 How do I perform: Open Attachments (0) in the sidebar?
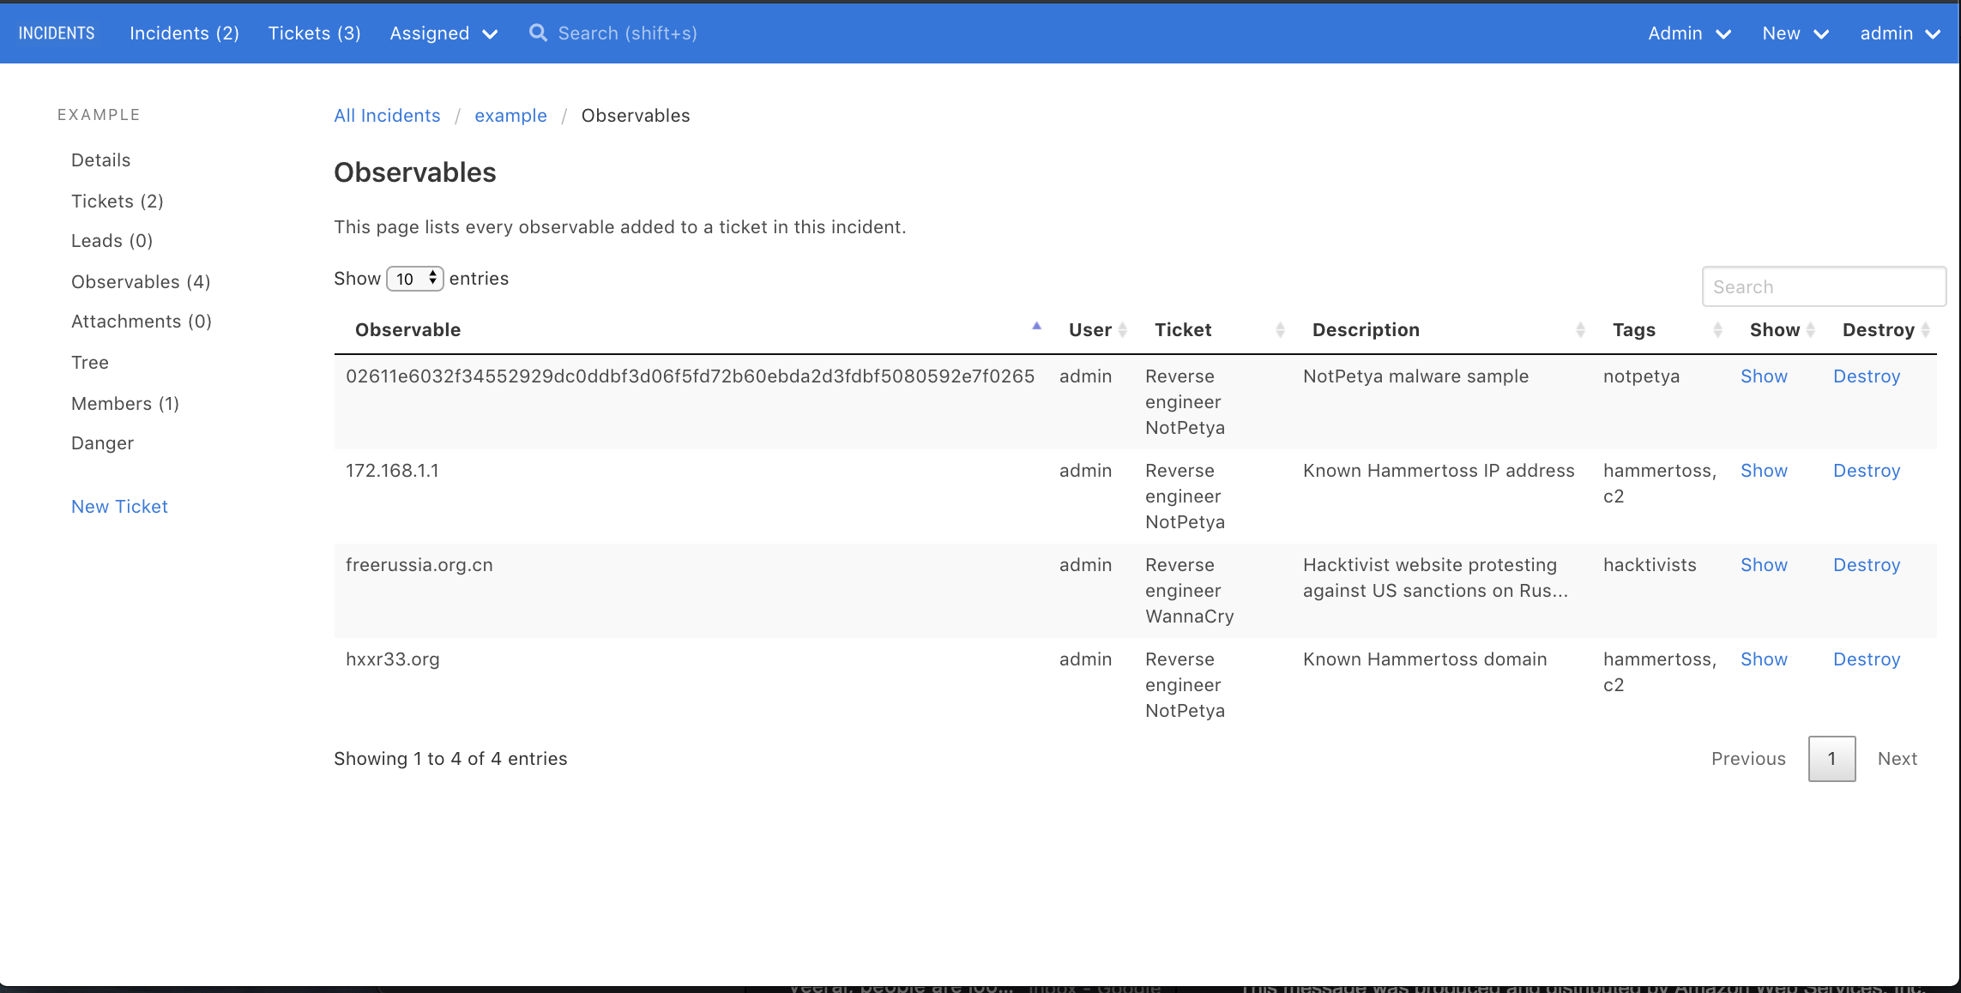[x=142, y=322]
